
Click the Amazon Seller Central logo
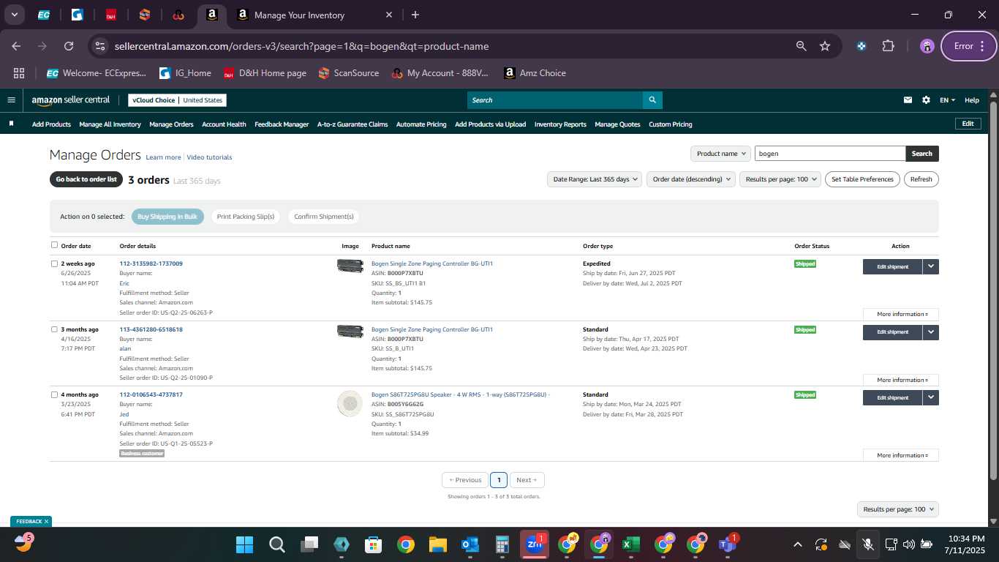(70, 100)
